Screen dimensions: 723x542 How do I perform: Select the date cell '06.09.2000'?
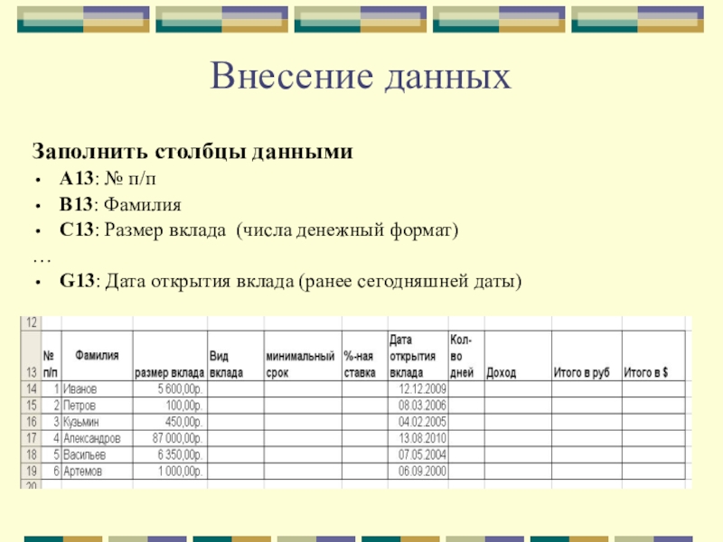418,471
